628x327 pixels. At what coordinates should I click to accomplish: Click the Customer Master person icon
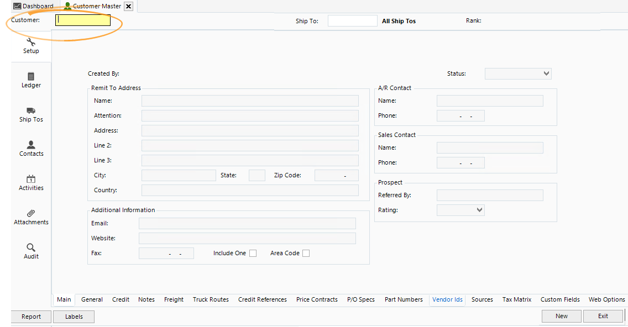[x=67, y=6]
